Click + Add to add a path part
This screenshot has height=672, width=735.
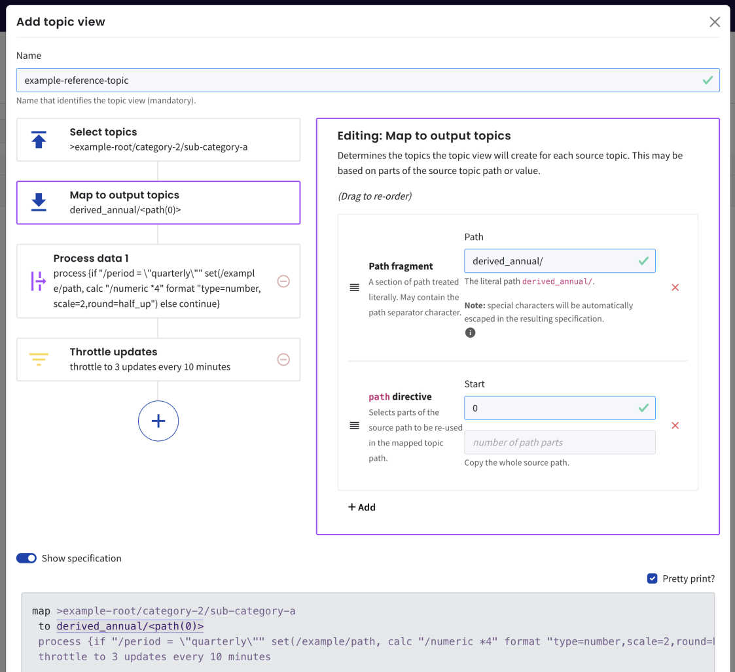pos(361,507)
